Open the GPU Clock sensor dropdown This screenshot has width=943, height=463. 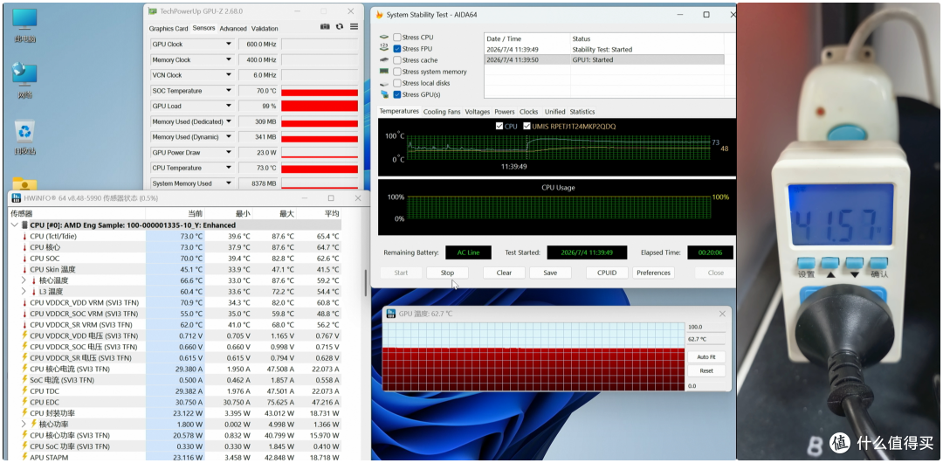tap(229, 44)
